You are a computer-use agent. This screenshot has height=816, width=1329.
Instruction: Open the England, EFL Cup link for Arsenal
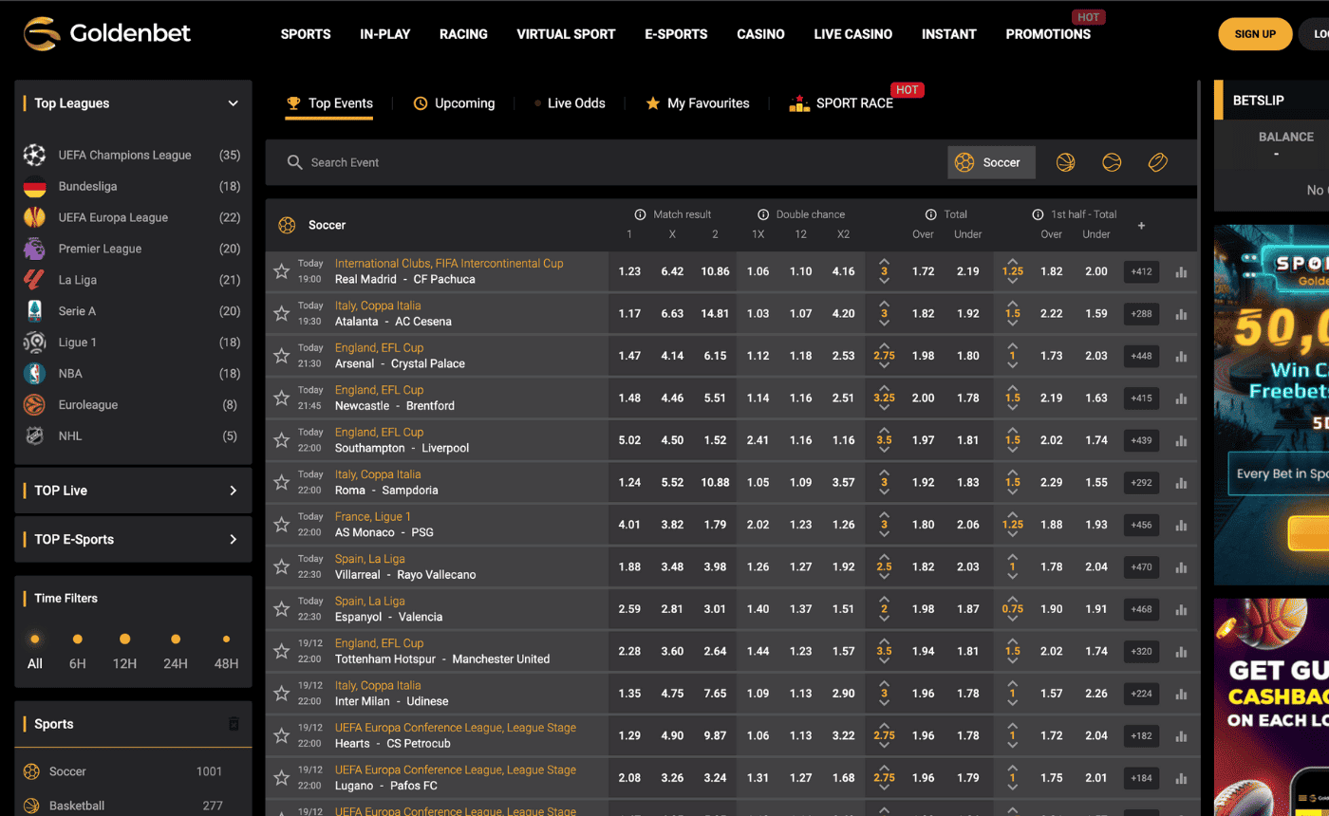[379, 347]
